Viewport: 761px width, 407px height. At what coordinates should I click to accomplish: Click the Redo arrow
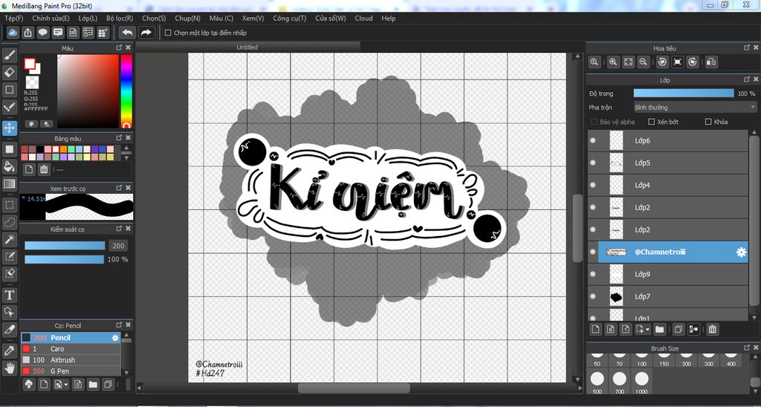[146, 33]
